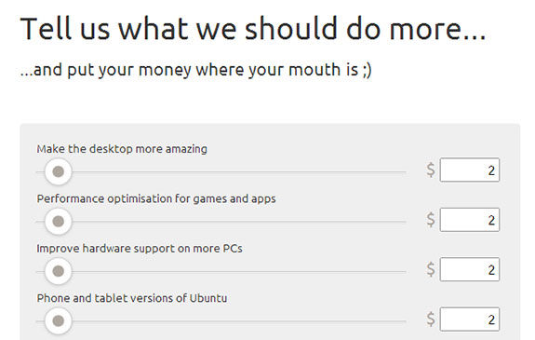Viewport: 535px width, 340px height.
Task: Click the 'Phone and tablet versions of Ubuntu' label
Action: click(x=132, y=298)
